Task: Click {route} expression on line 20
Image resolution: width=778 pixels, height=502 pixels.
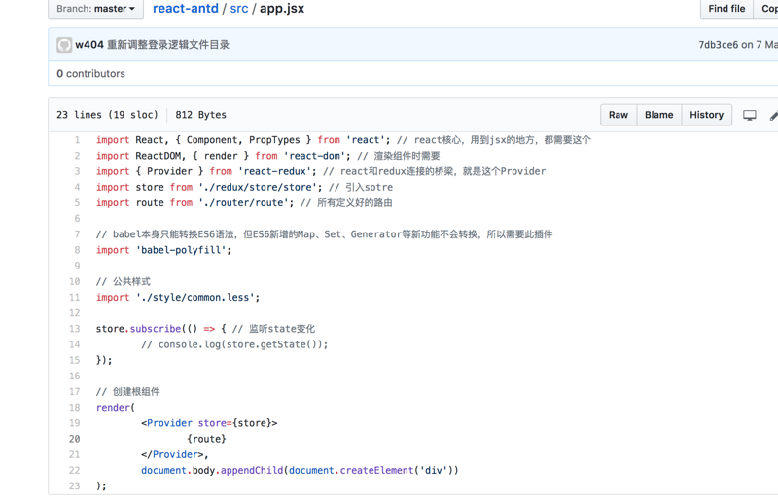Action: [x=206, y=439]
